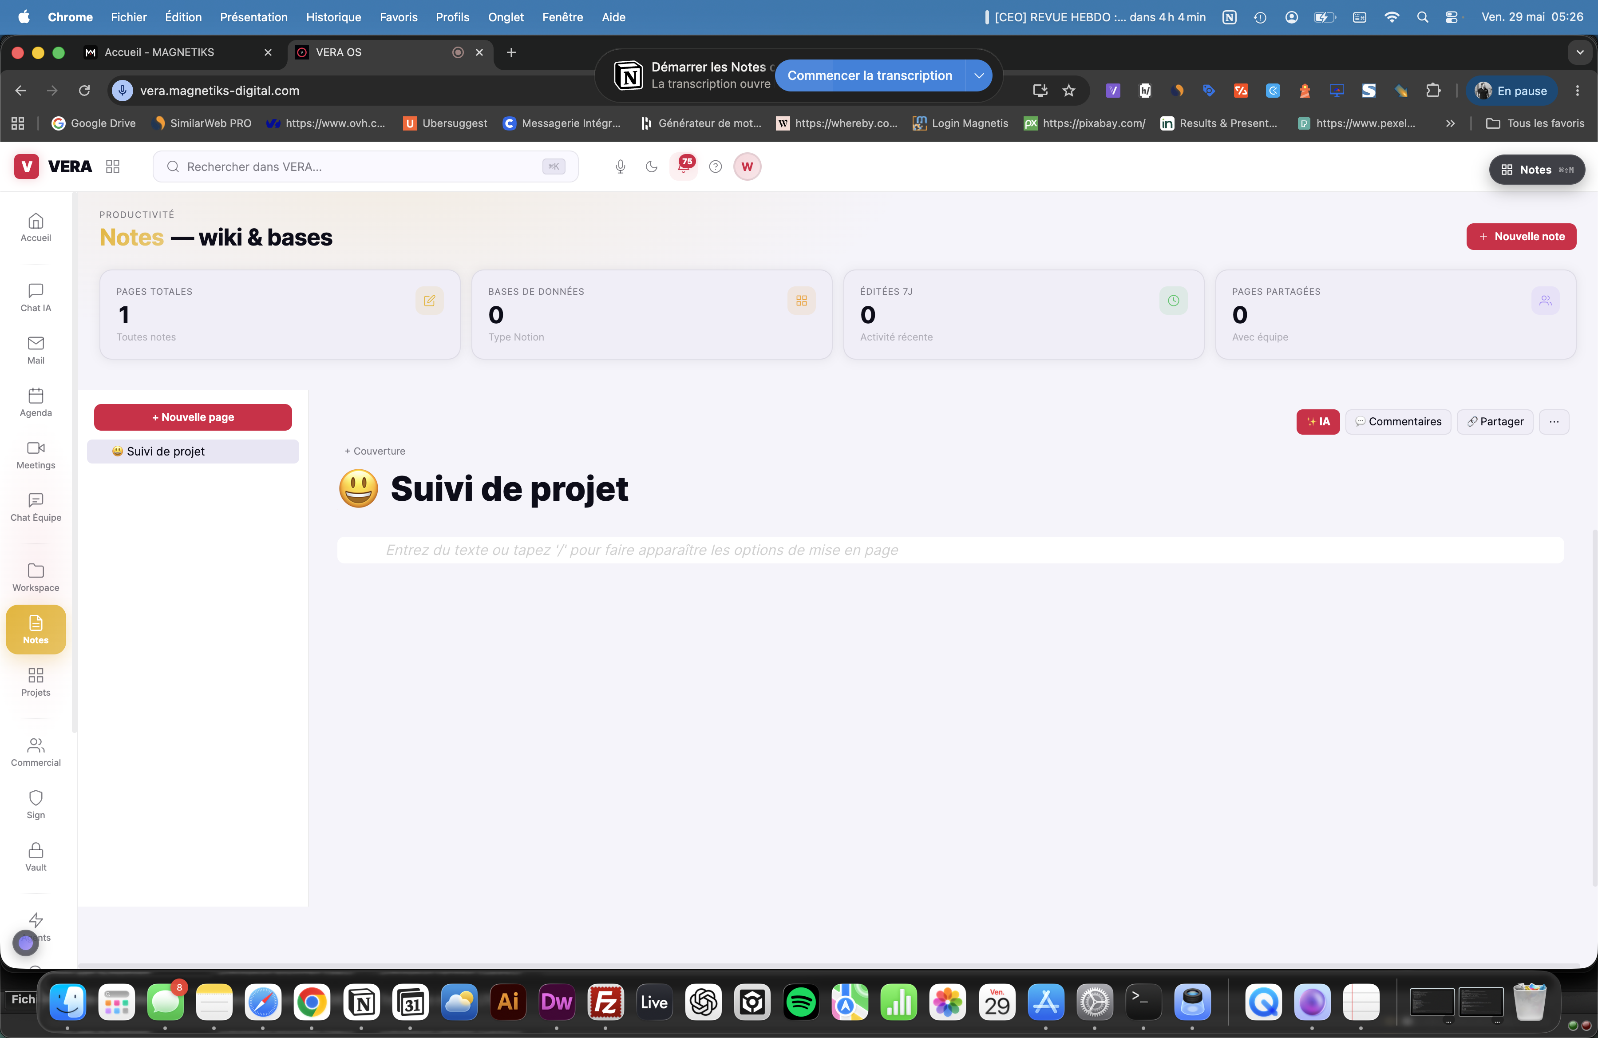Open the Vault section in the sidebar

36,857
